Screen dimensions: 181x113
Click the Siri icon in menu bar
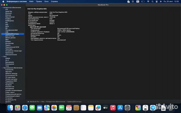tap(161, 2)
